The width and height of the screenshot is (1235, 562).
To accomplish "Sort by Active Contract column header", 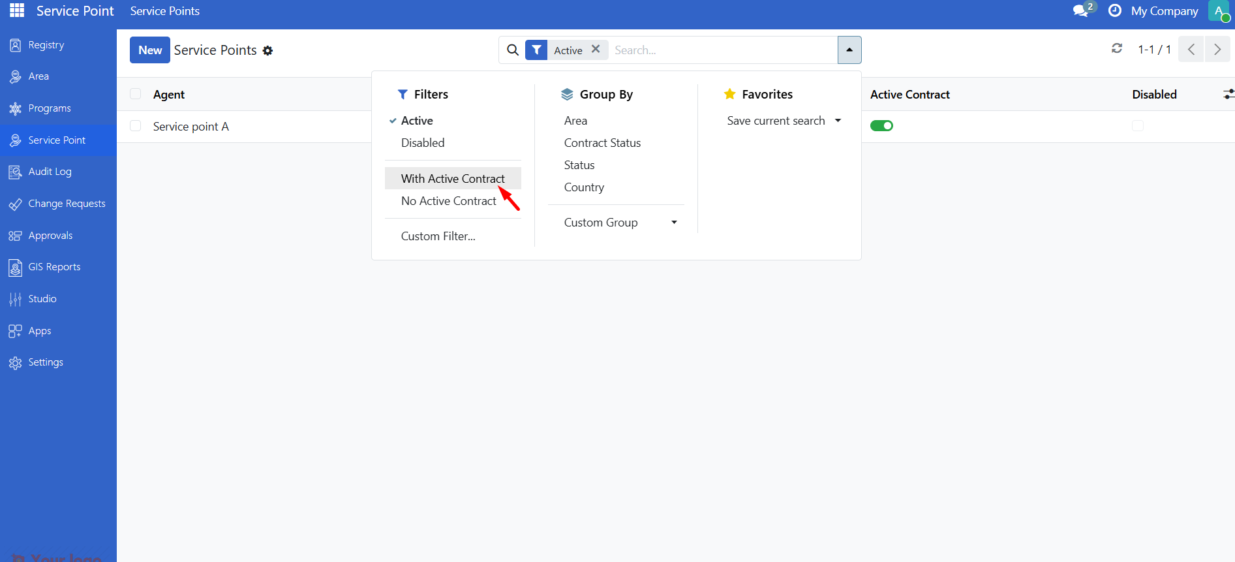I will pyautogui.click(x=909, y=95).
